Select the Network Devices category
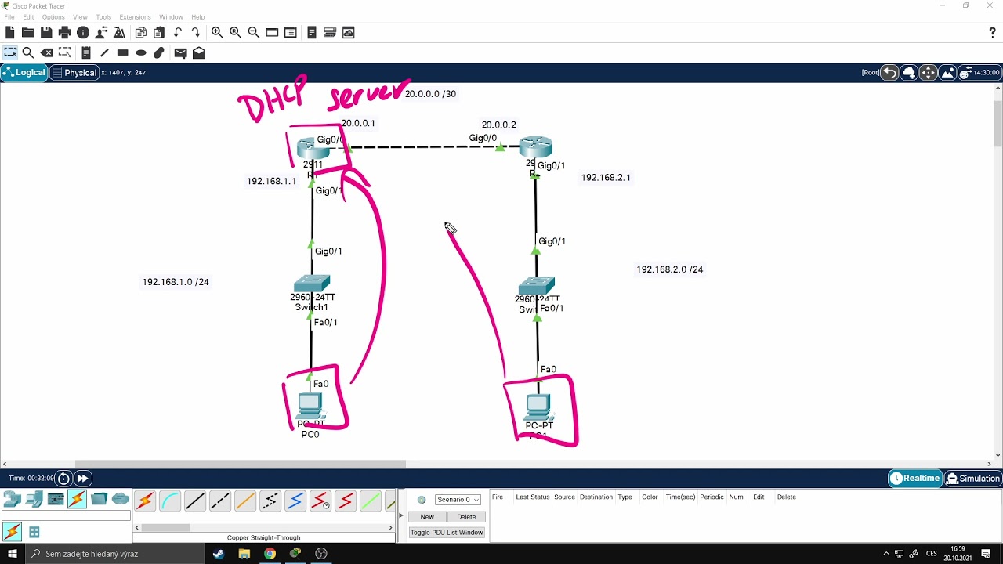1003x564 pixels. [12, 499]
